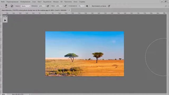Open the smoothing options gear
Image resolution: width=169 pixels, height=95 pixels.
[87, 6]
